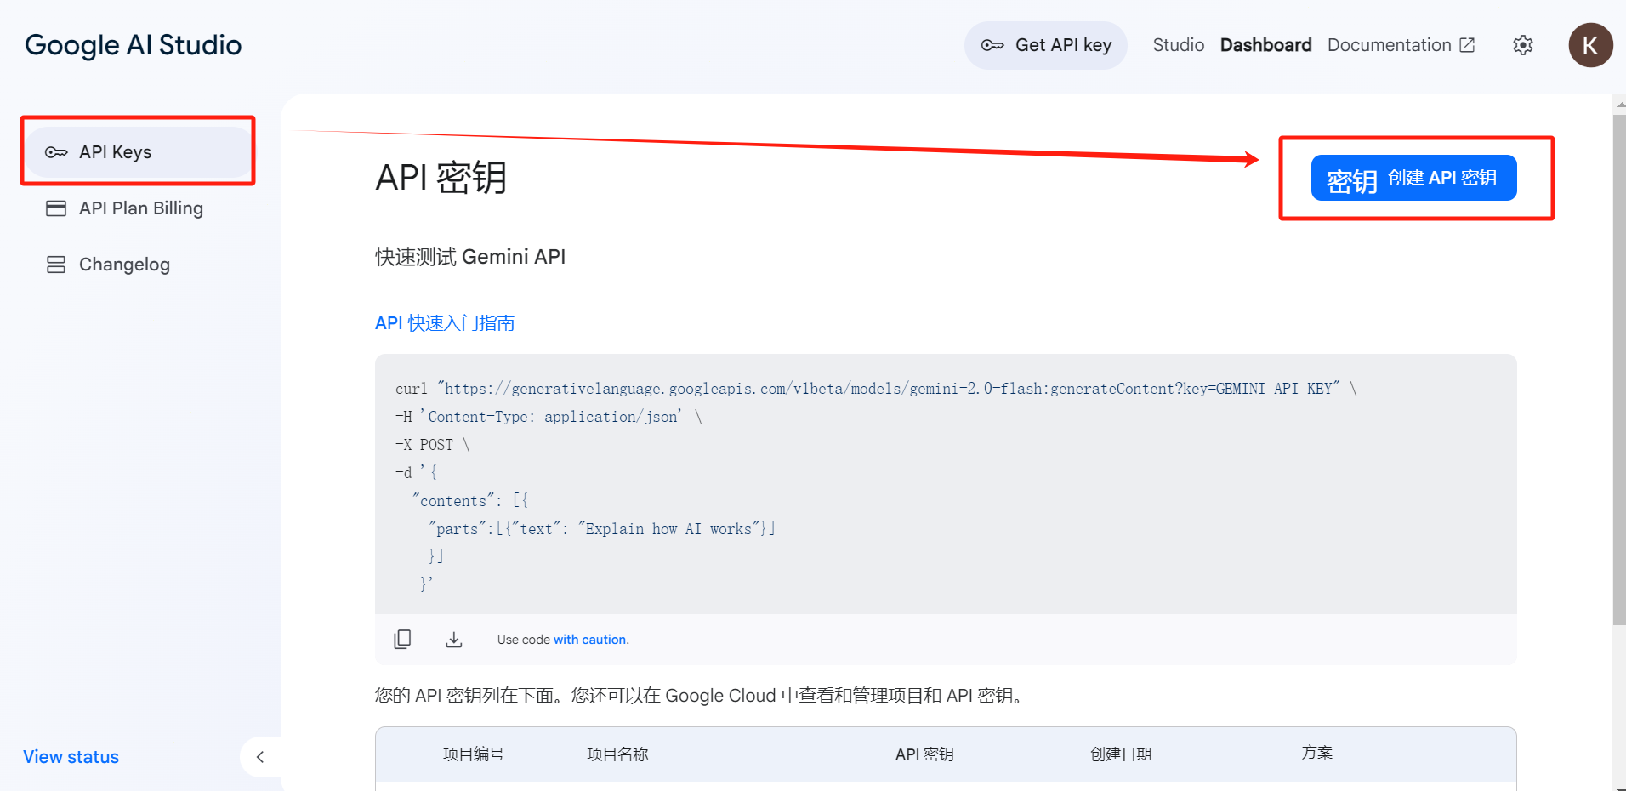Viewport: 1626px width, 791px height.
Task: Open the Studio tab
Action: (x=1178, y=45)
